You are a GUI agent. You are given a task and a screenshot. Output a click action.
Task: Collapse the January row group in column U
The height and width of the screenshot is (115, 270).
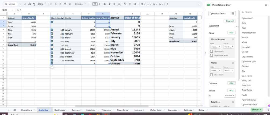coord(52,30)
